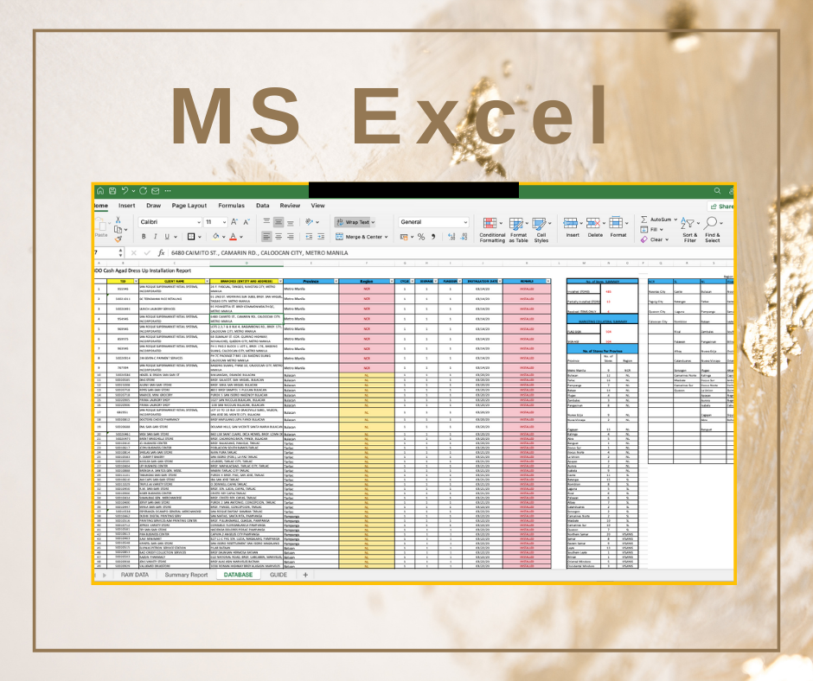Screen dimensions: 813x681
Task: Click Conditional Formatting
Action: point(493,230)
